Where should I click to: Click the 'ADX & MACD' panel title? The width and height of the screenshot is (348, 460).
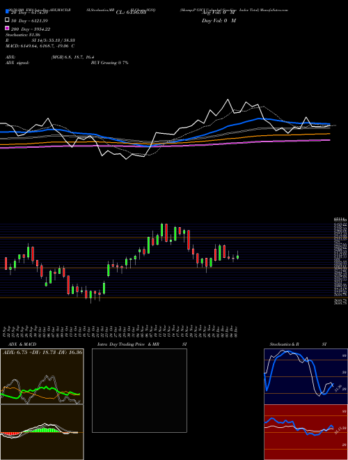(x=22, y=344)
